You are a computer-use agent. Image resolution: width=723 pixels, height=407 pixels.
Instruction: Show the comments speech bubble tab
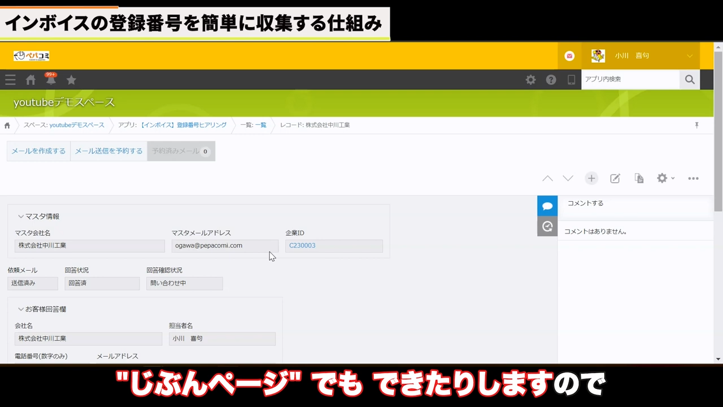tap(547, 206)
